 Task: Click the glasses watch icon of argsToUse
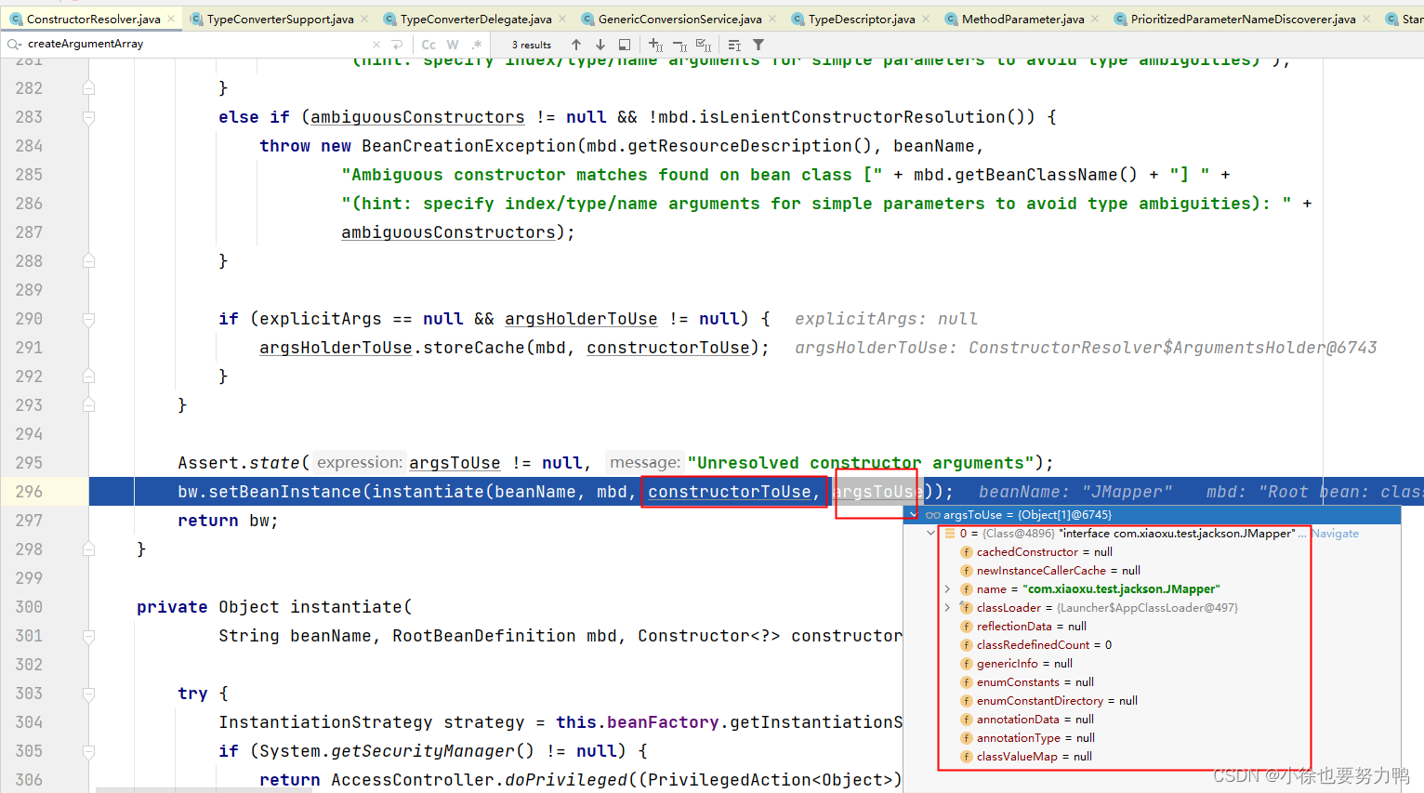click(932, 515)
